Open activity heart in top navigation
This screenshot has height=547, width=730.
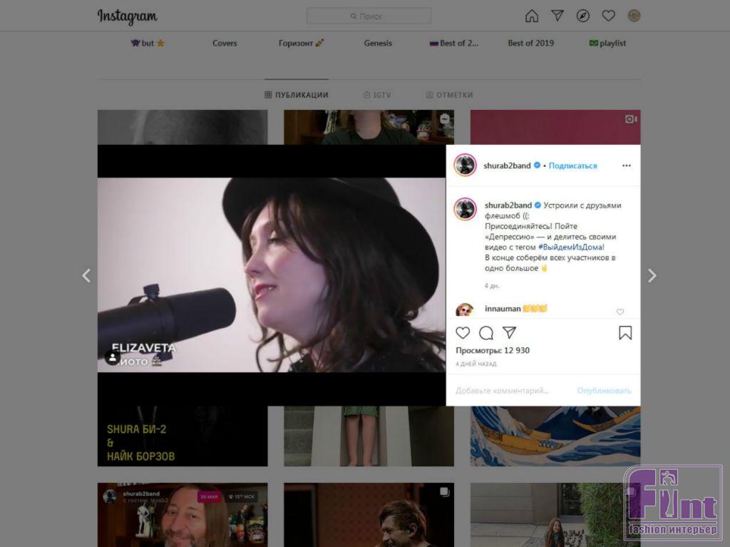(x=608, y=16)
